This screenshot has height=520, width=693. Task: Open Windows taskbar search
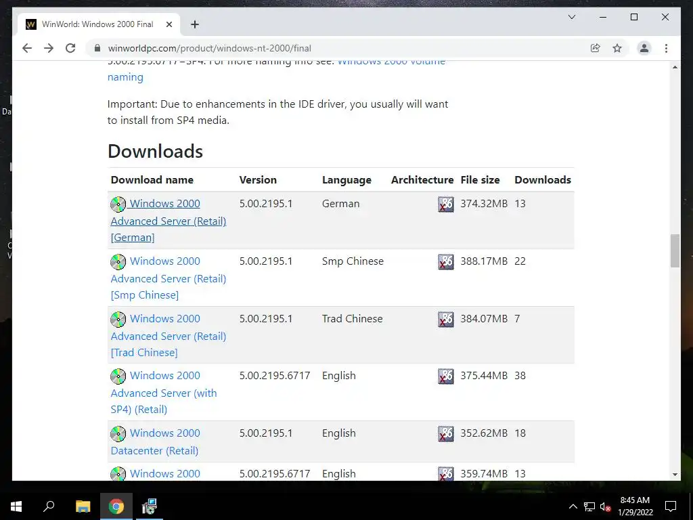click(49, 506)
